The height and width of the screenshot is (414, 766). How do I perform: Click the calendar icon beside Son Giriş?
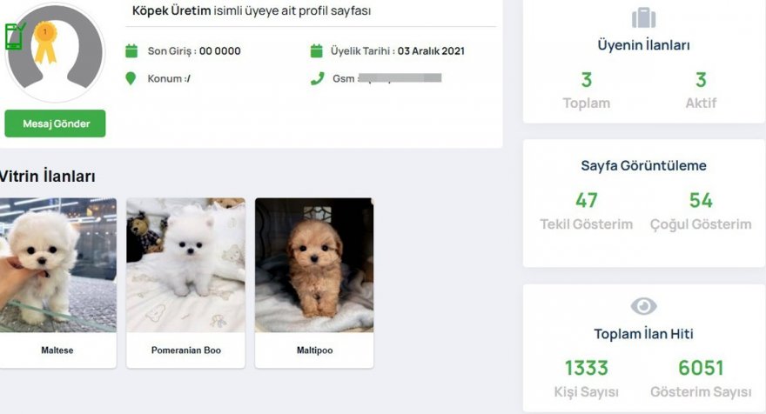[x=131, y=51]
